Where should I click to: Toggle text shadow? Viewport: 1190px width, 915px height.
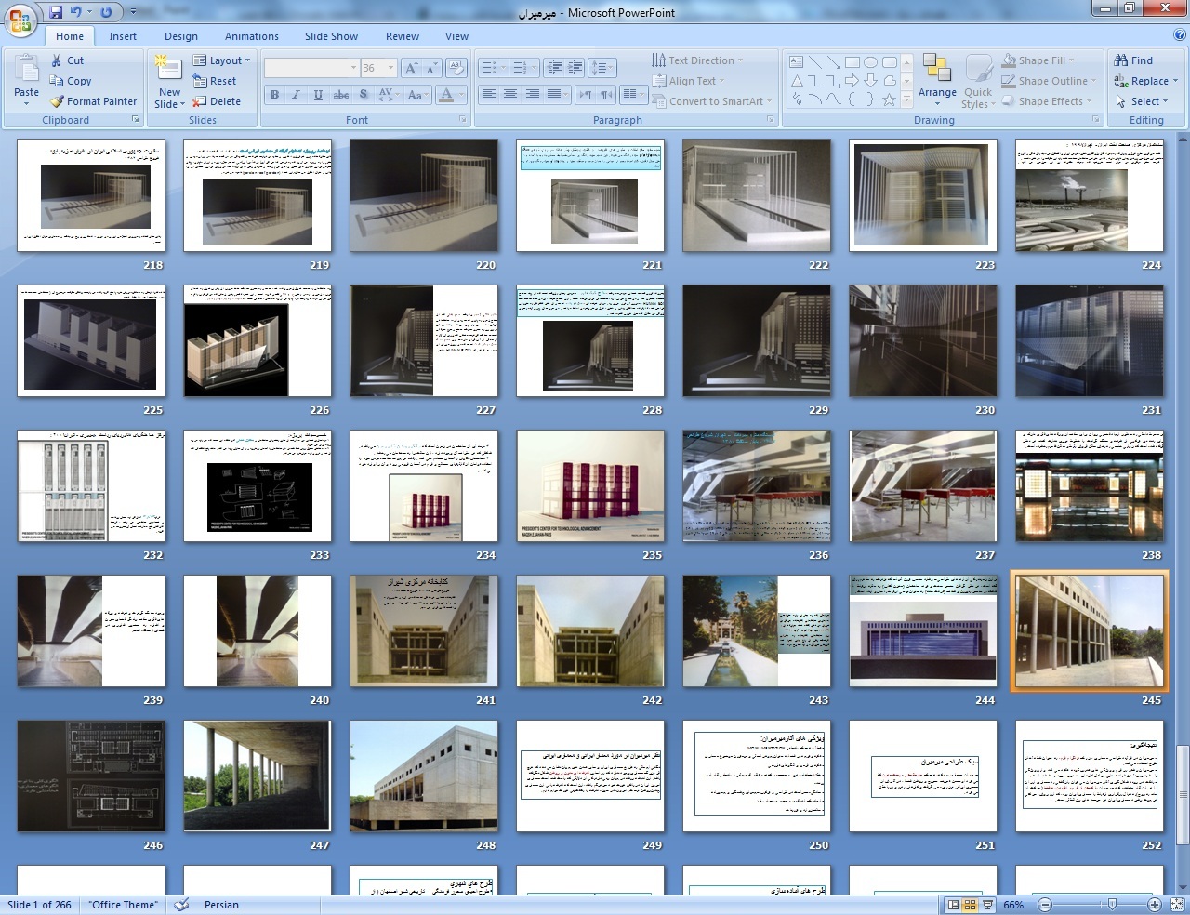click(x=364, y=95)
